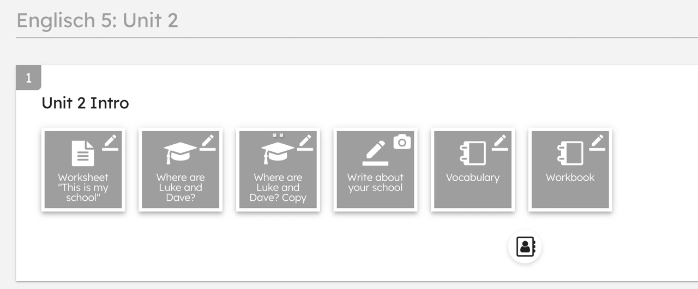This screenshot has height=289, width=698.
Task: Click the document icon on the Worksheet tile
Action: tap(83, 153)
